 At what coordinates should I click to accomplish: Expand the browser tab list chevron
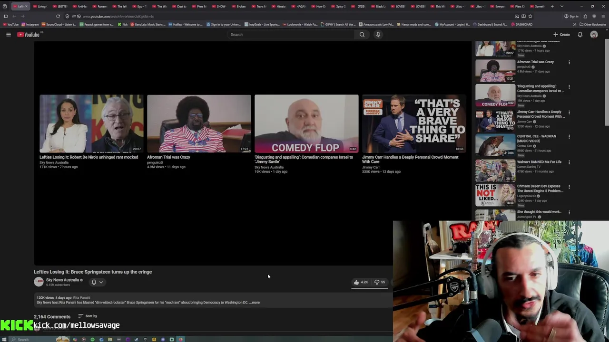pyautogui.click(x=562, y=6)
